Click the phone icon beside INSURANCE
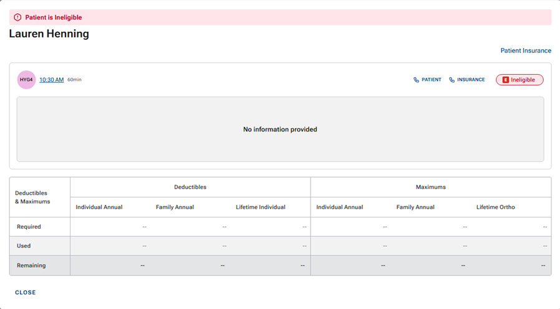The height and width of the screenshot is (309, 560). (x=451, y=80)
